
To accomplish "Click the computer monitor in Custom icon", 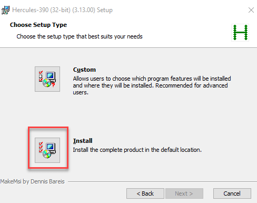I will (x=51, y=76).
